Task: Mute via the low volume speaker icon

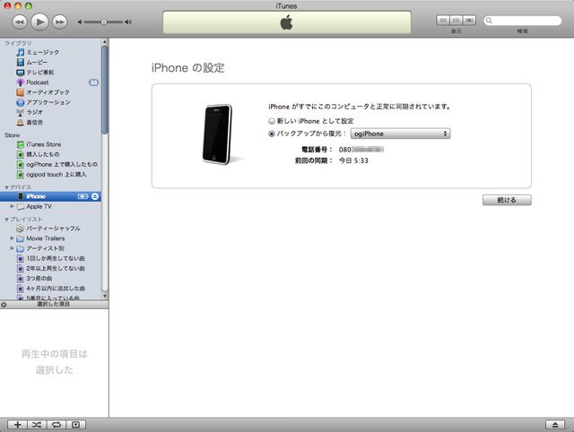Action: click(80, 22)
